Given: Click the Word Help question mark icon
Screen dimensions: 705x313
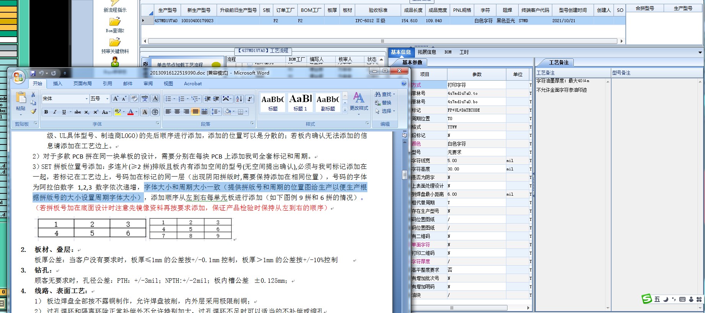Looking at the screenshot, I should point(404,83).
